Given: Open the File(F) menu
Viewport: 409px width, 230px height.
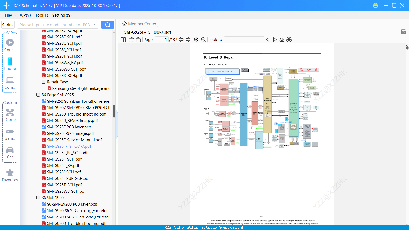Looking at the screenshot, I should 10,15.
